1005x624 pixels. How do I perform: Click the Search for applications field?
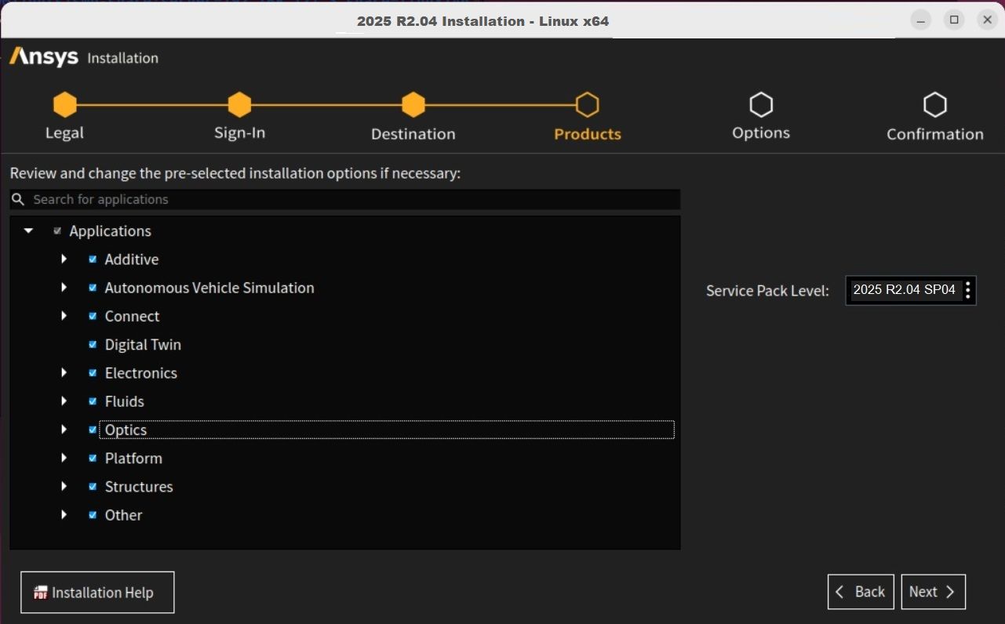point(353,199)
